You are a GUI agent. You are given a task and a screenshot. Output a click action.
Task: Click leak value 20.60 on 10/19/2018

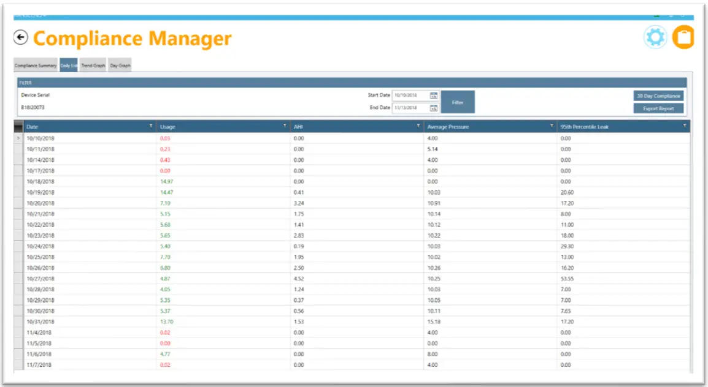567,192
